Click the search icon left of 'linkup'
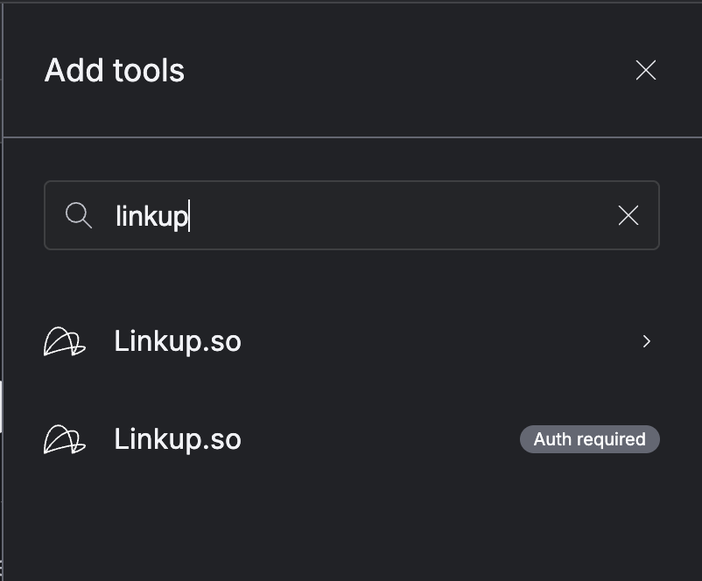702x581 pixels. click(79, 215)
